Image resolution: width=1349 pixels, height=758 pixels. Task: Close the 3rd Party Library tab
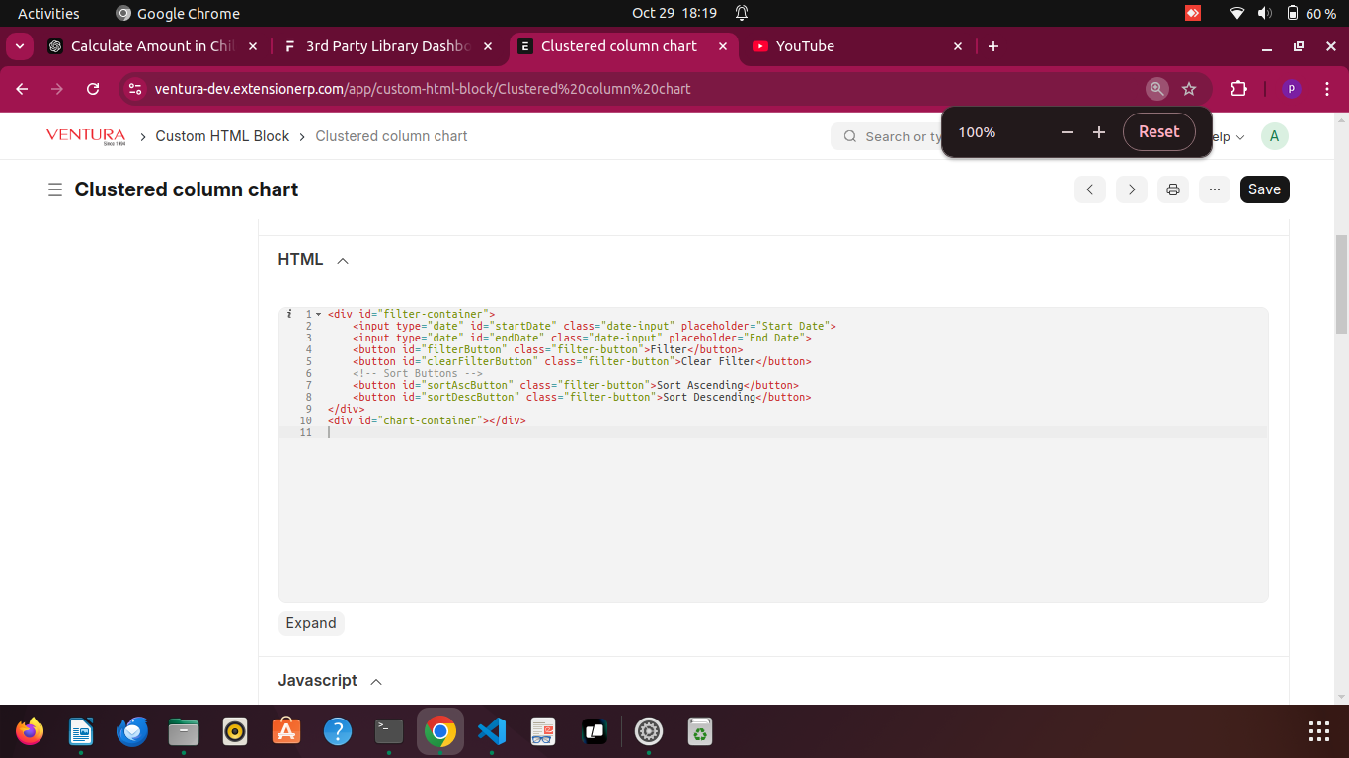(488, 46)
